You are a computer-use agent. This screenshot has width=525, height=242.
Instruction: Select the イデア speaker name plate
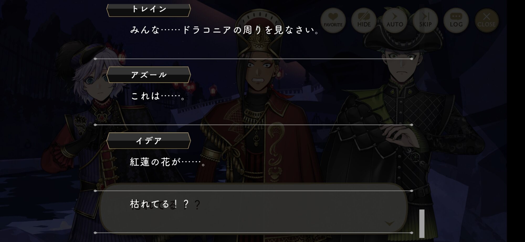pyautogui.click(x=149, y=141)
